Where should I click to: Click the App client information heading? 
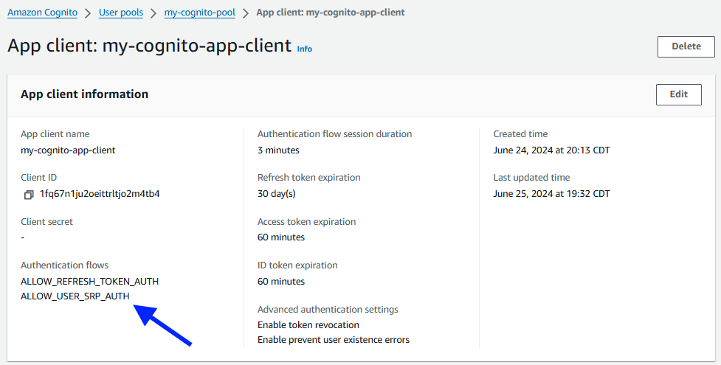(x=85, y=94)
